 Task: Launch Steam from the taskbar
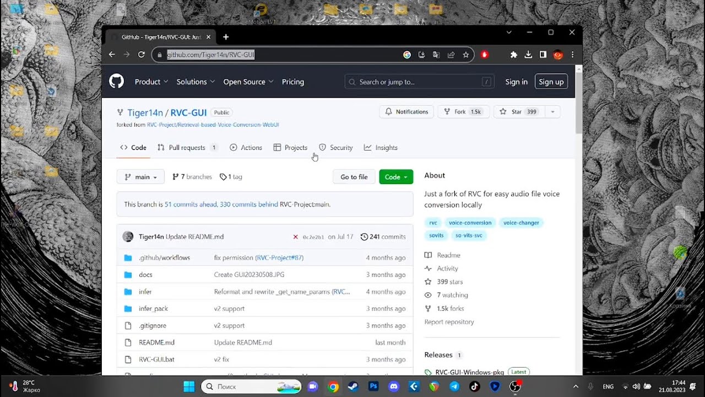[353, 387]
